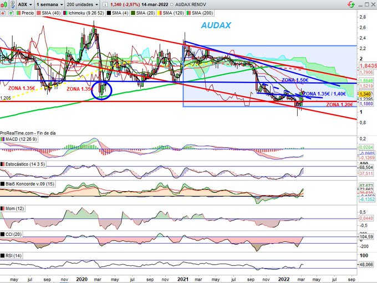Click the 0,0284 MACD value label
Screen dimensions: 377x283
366,147
